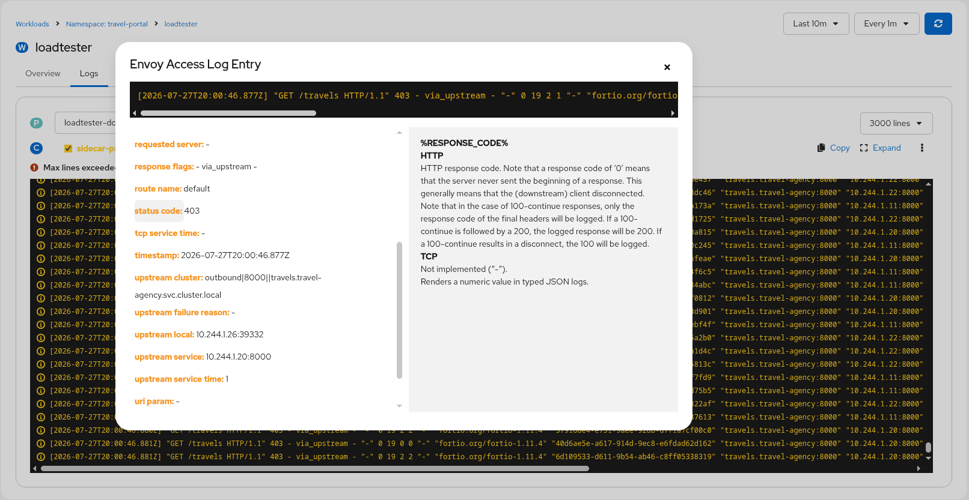
Task: Select the upstream cluster field
Action: tap(169, 278)
